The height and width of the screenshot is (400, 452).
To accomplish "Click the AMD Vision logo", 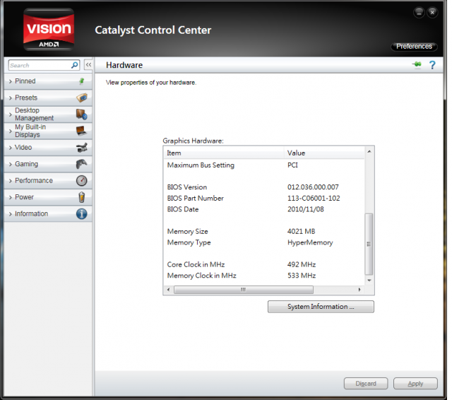I will pos(49,30).
